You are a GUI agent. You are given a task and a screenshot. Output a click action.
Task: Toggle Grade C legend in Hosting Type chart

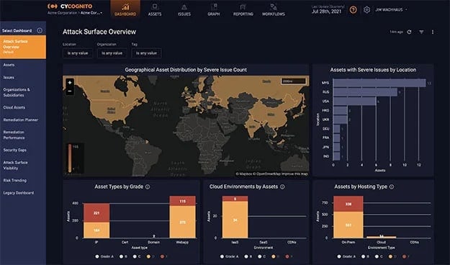click(379, 256)
